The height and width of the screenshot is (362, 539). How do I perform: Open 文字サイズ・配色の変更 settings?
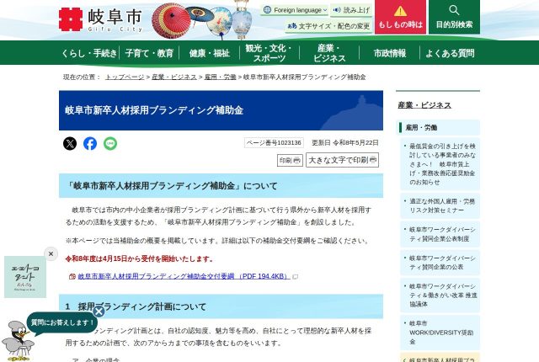click(328, 26)
